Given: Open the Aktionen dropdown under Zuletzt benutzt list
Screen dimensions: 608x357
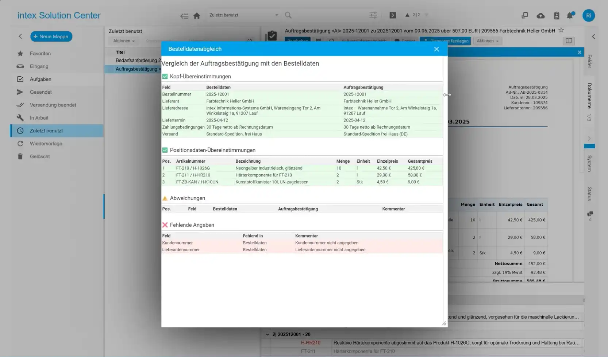Looking at the screenshot, I should coord(124,41).
